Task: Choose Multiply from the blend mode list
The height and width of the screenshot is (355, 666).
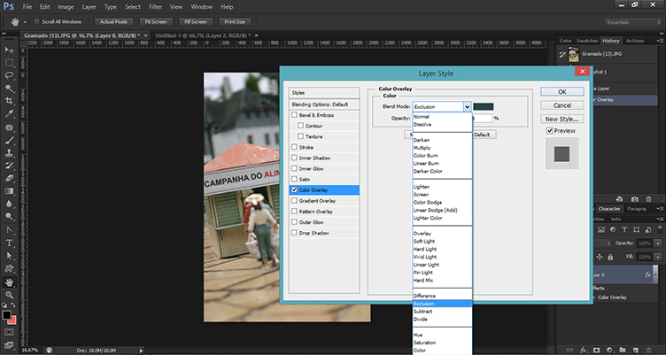Action: (422, 149)
